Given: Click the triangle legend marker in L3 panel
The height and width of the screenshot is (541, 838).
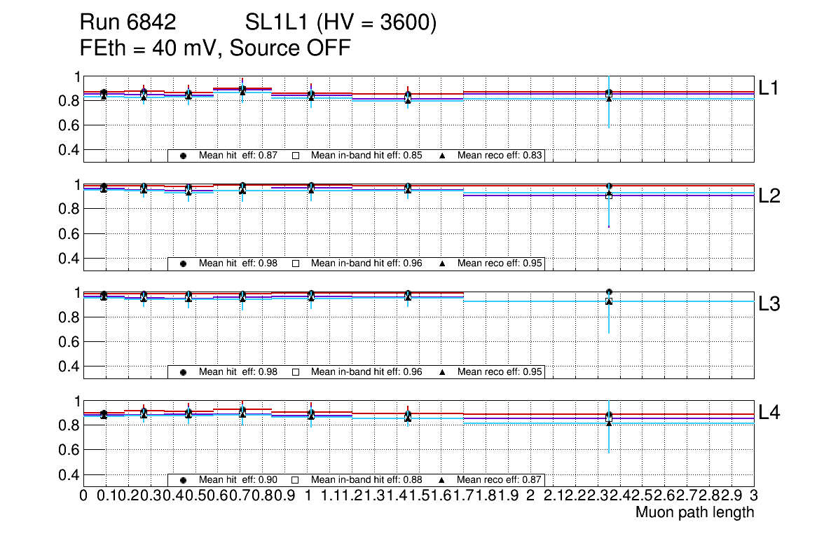Looking at the screenshot, I should tap(443, 372).
